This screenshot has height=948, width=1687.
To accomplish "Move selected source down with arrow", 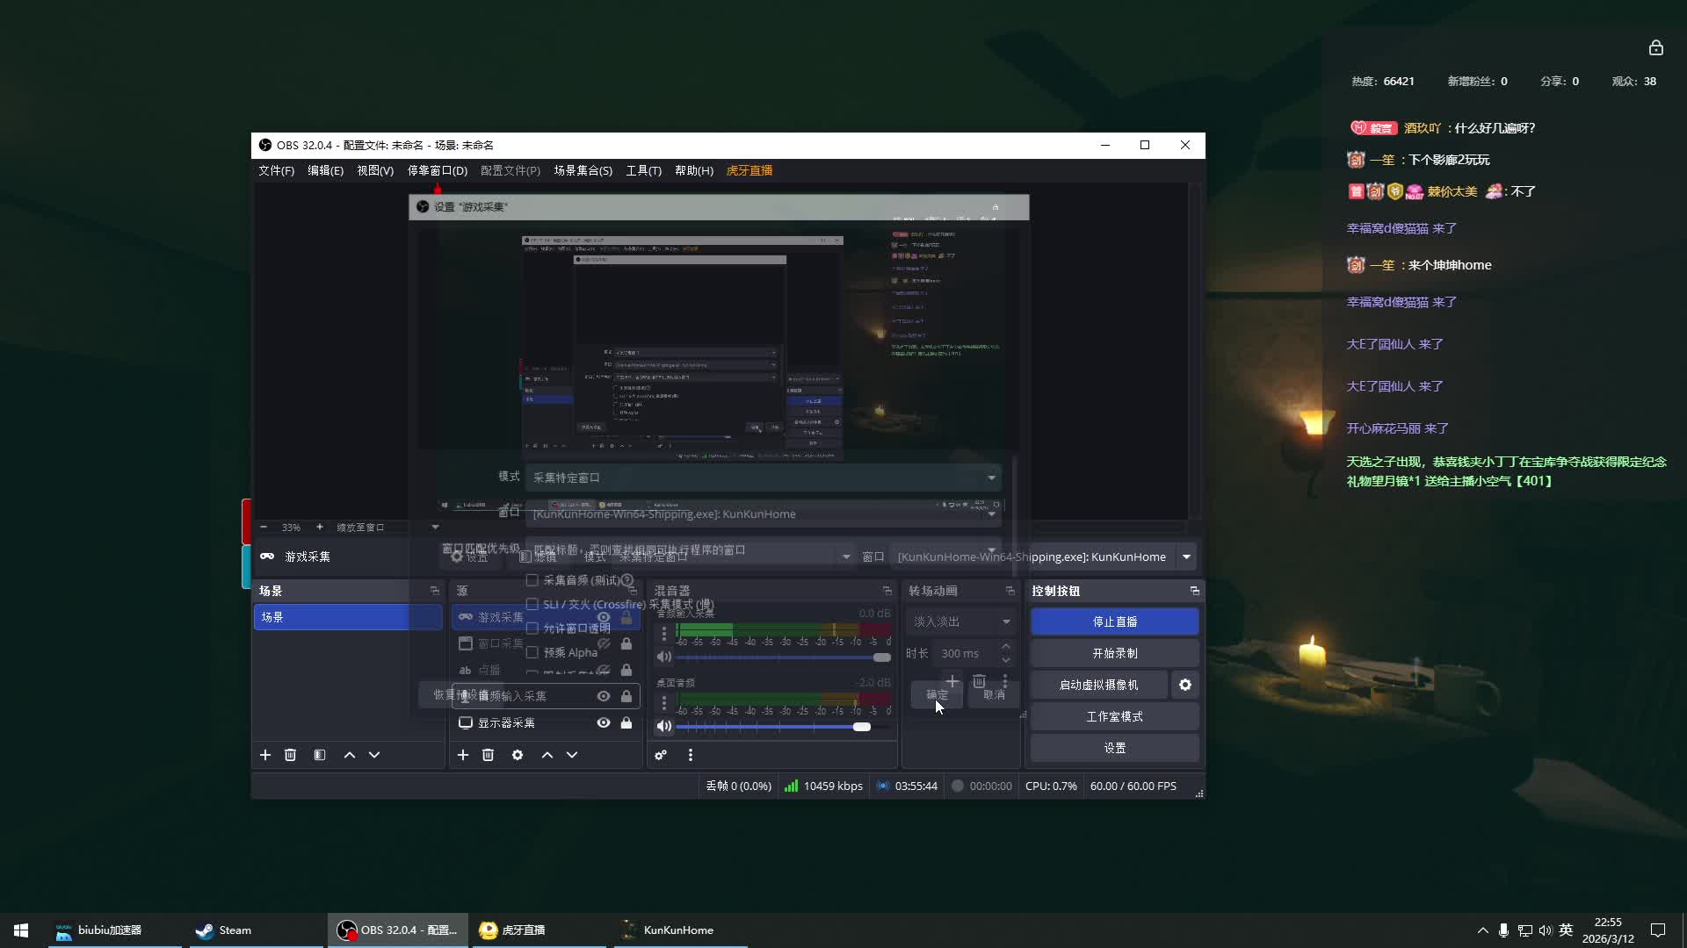I will tap(572, 755).
